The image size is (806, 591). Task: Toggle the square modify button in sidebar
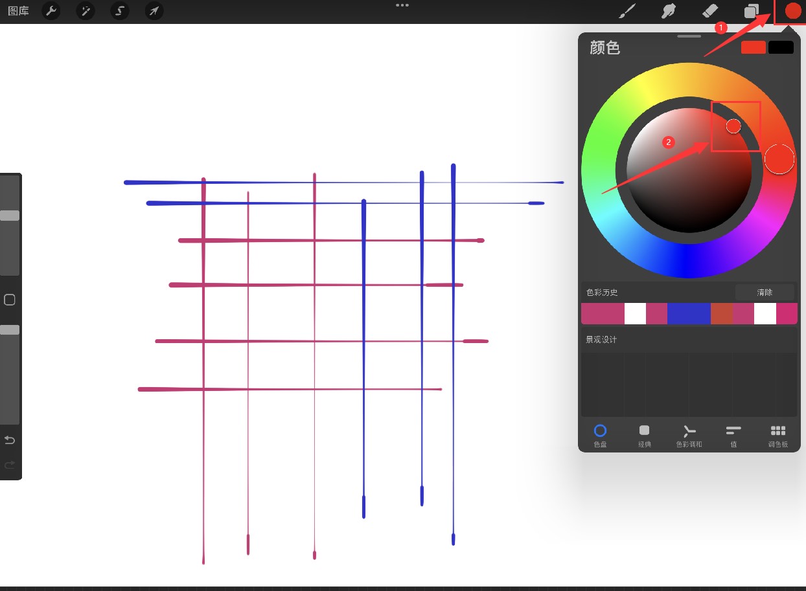tap(10, 300)
